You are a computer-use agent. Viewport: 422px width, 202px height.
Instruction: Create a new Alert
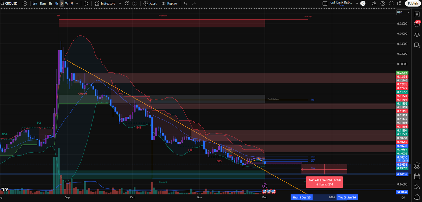point(150,3)
